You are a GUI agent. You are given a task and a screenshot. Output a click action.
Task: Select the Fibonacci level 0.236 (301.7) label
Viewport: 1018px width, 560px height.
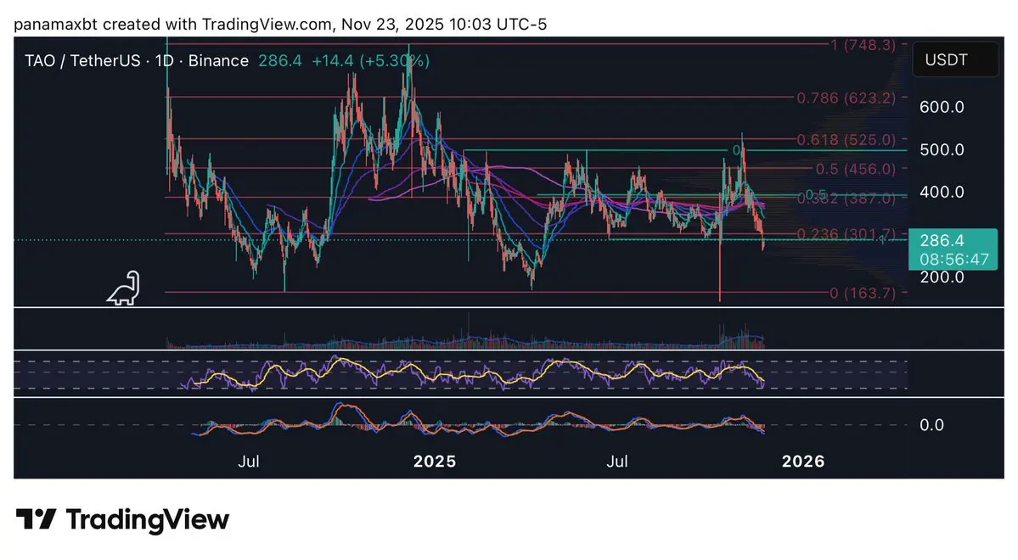click(x=846, y=233)
